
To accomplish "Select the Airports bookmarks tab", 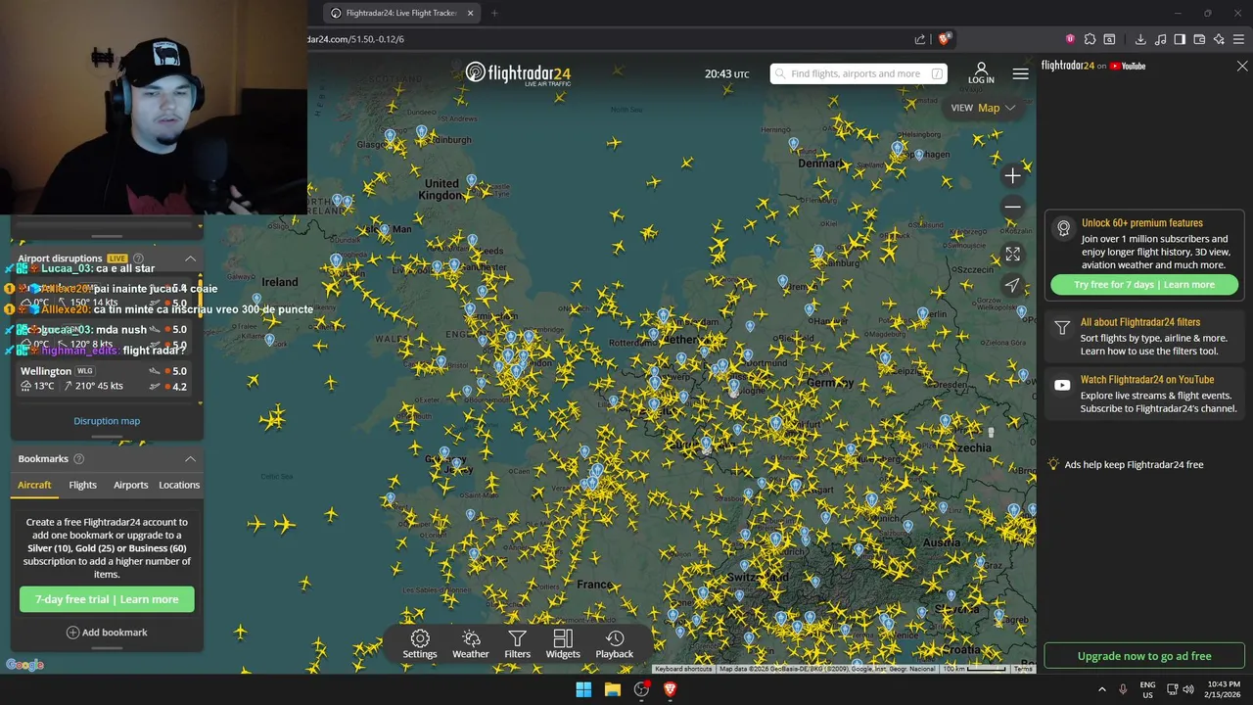I will pos(131,485).
